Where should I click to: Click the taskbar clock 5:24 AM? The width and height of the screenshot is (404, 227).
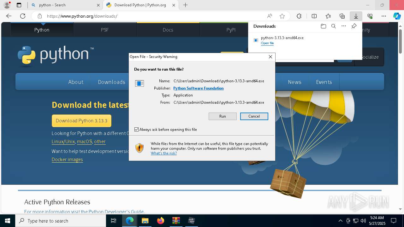tap(377, 221)
